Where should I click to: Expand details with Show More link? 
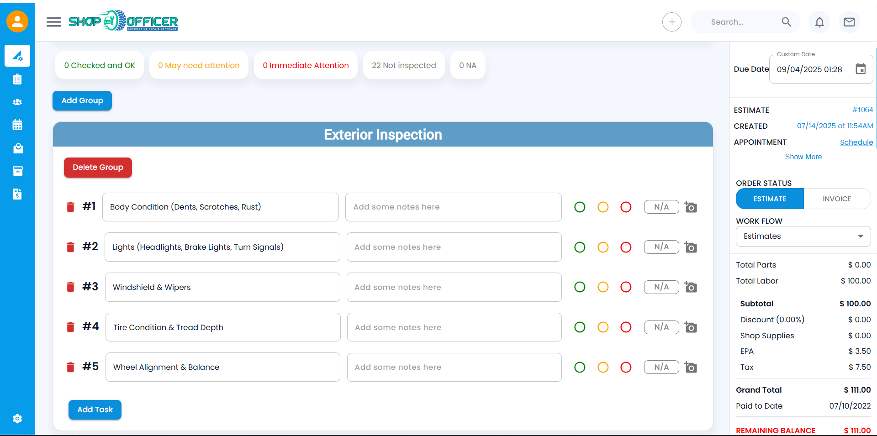803,157
